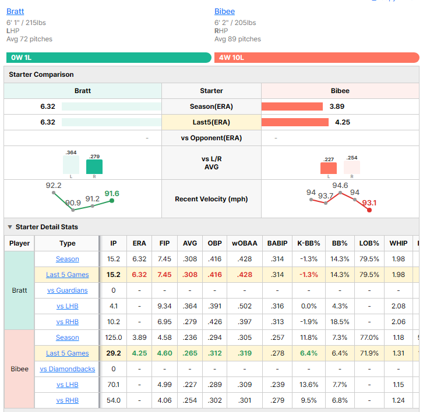The height and width of the screenshot is (412, 423).
Task: Open the vs Guardians split link
Action: click(x=68, y=290)
